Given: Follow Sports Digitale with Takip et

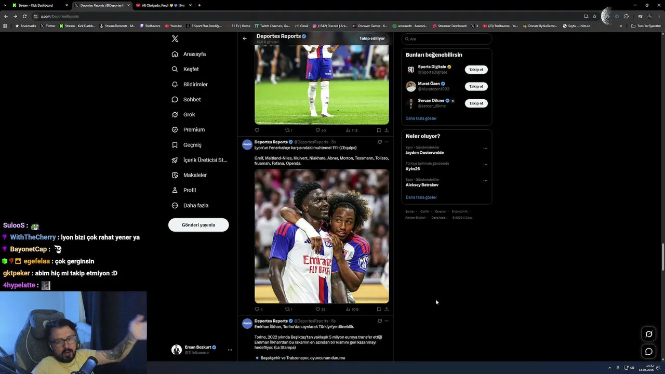Looking at the screenshot, I should coord(476,70).
